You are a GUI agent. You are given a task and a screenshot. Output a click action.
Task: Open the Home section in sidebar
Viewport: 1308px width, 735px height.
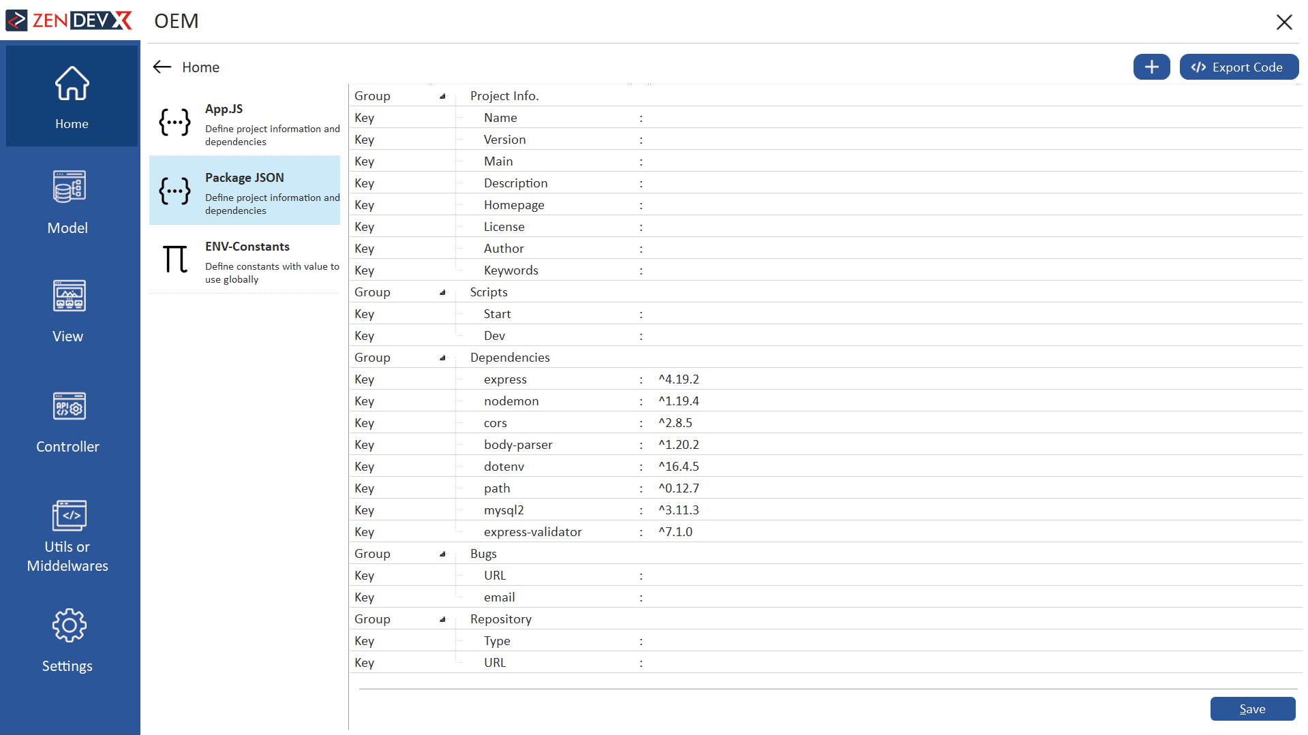coord(72,96)
